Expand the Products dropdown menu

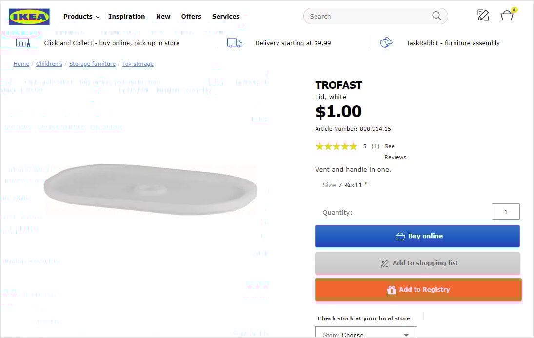pos(81,17)
